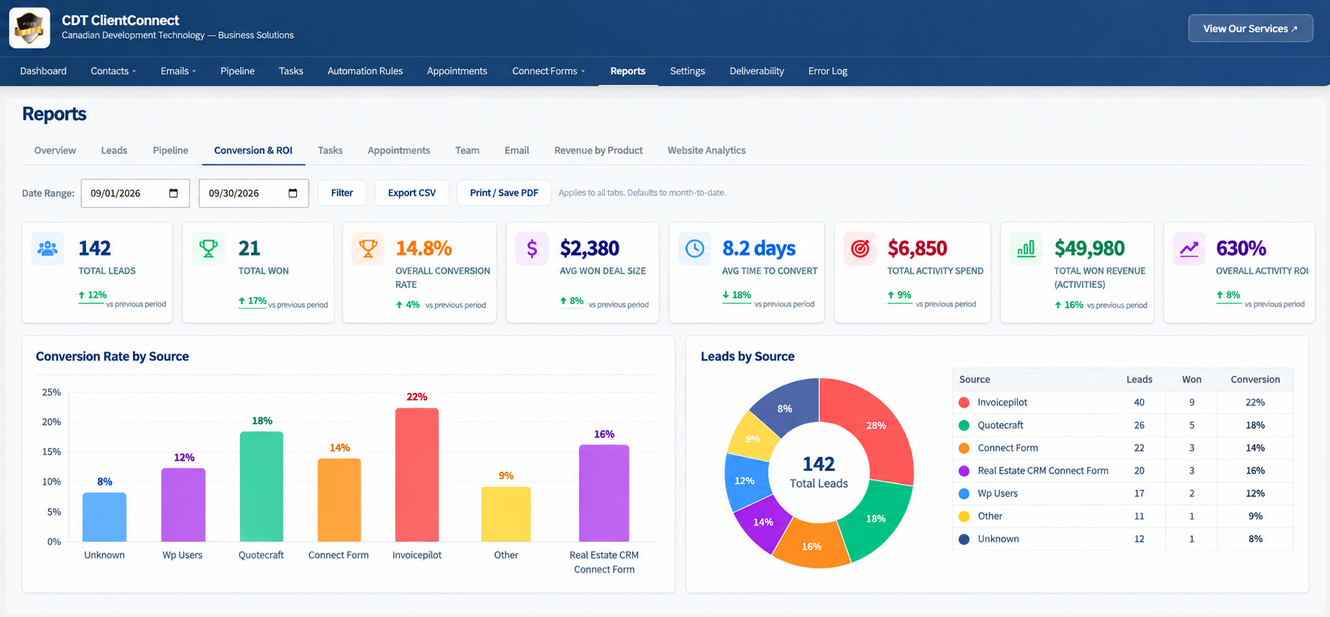This screenshot has width=1330, height=617.
Task: Click the Avg Won Deal Size dollar icon
Action: tap(532, 249)
